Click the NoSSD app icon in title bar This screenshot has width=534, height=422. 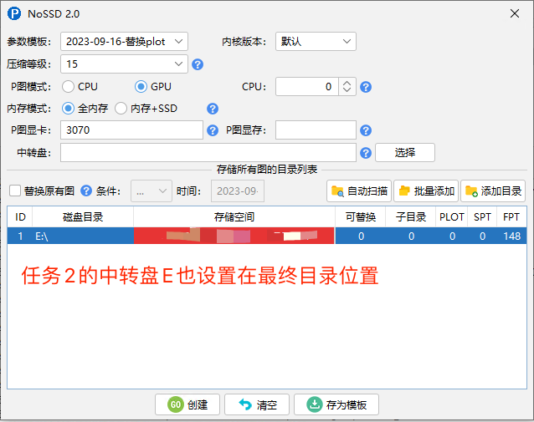[14, 14]
